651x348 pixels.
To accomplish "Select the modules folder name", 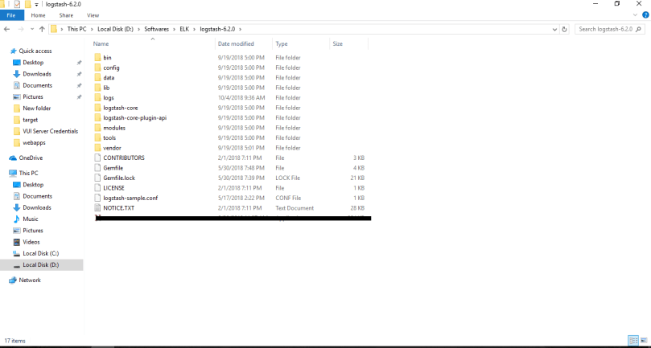I will click(114, 128).
